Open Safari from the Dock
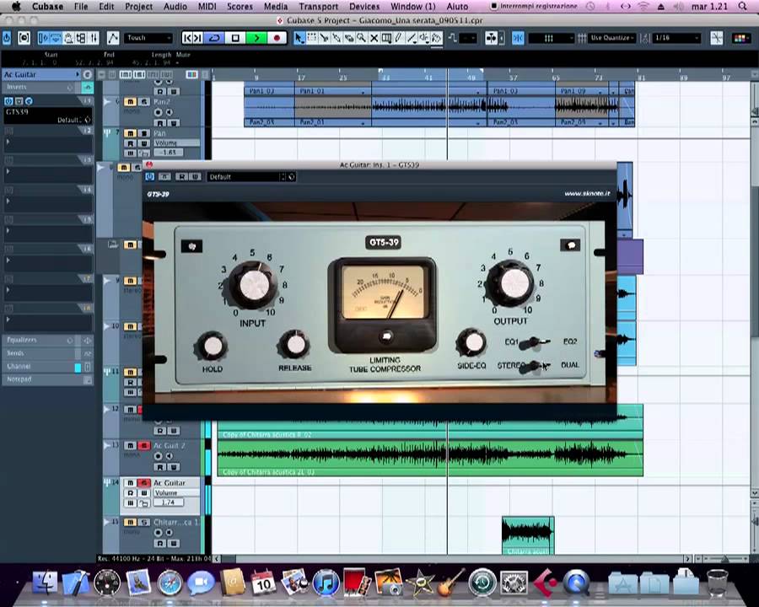 pos(170,583)
